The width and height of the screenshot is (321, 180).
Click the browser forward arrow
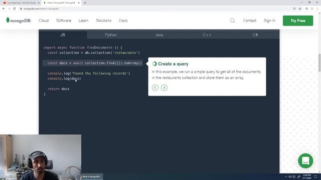(9, 9)
